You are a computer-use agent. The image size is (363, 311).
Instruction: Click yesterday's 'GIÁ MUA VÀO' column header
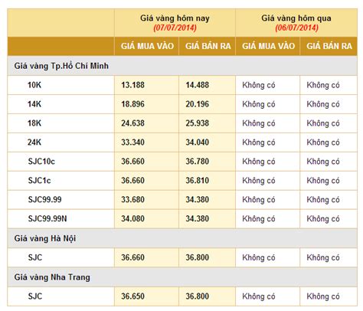[x=268, y=46]
